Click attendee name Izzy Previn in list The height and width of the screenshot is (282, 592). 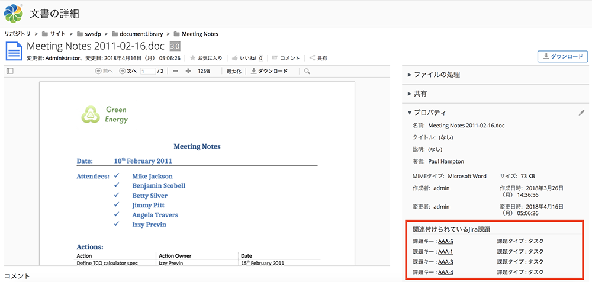[x=149, y=225]
